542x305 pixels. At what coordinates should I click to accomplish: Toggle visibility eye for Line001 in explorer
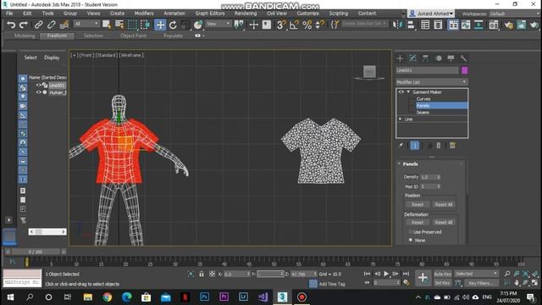39,85
